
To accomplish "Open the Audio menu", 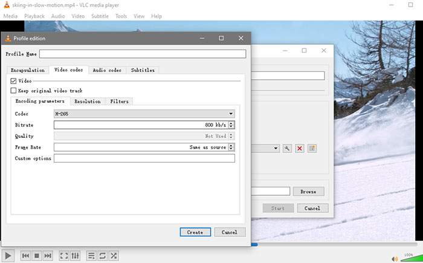I will (58, 16).
